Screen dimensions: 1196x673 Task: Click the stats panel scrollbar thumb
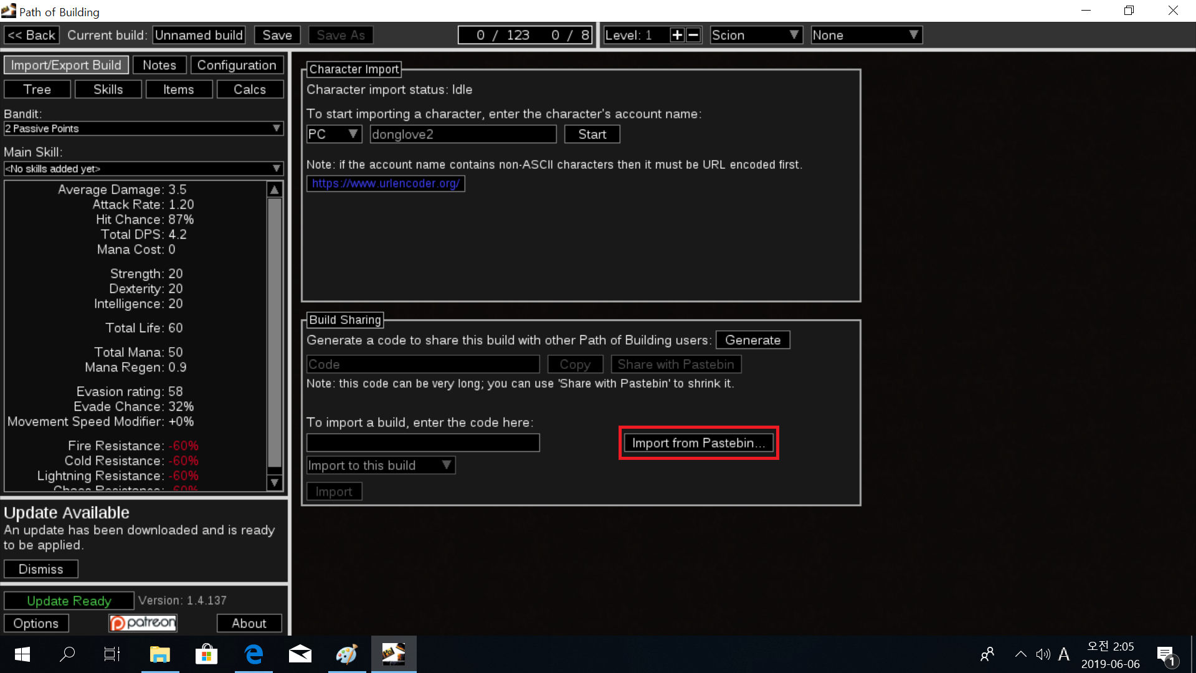tap(275, 333)
